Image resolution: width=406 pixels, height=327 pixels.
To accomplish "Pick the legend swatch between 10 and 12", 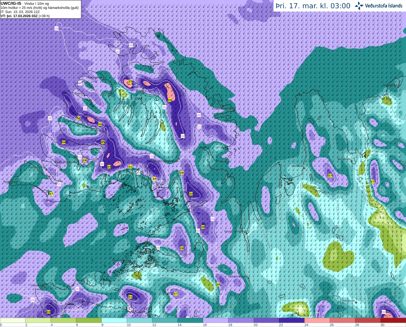I will tap(140, 320).
